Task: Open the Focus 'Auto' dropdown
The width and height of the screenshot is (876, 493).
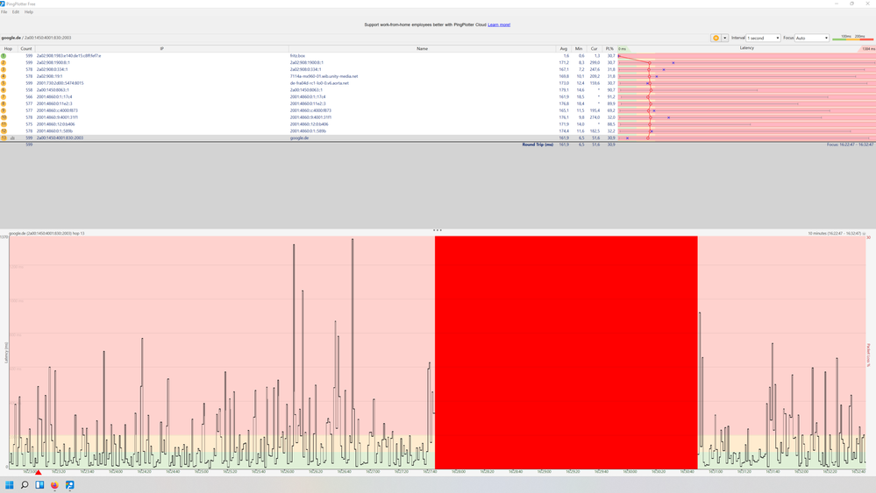Action: pos(812,38)
